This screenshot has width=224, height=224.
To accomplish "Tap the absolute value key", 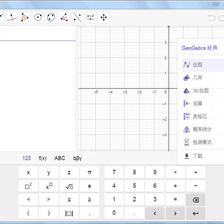I will click(x=69, y=213).
